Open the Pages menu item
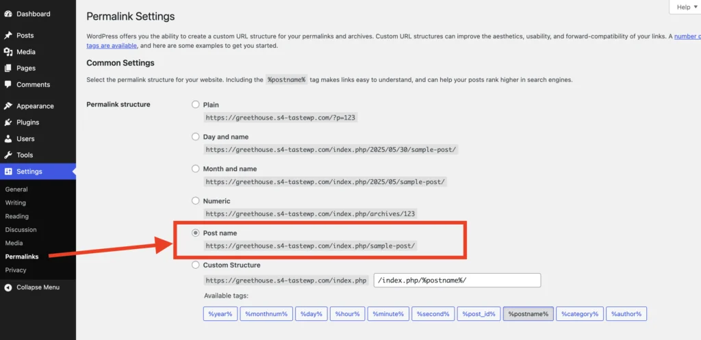This screenshot has height=340, width=701. 26,68
